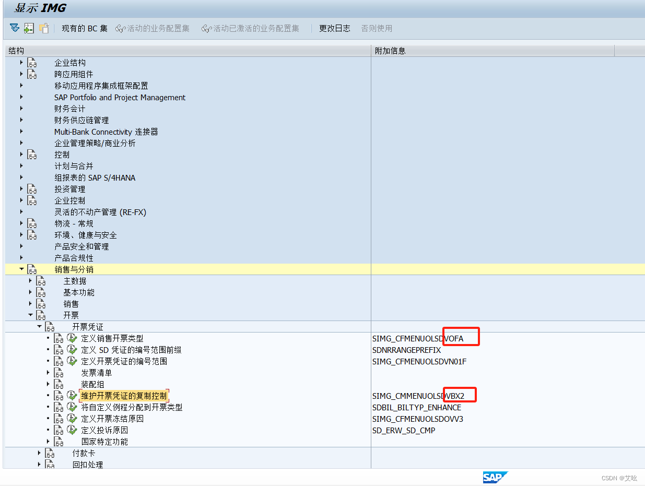Open documentation icon for 发票清单
The width and height of the screenshot is (645, 486).
[59, 373]
